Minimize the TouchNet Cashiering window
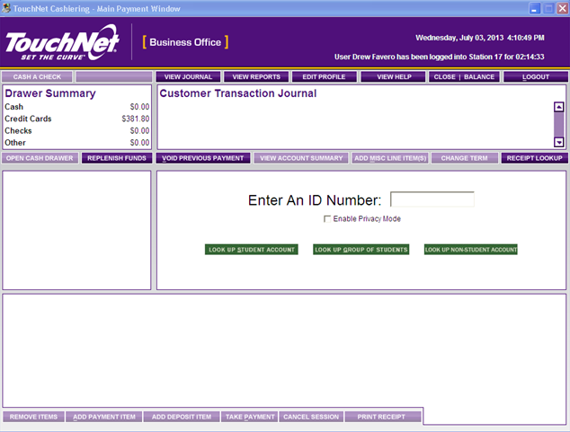 pos(533,8)
